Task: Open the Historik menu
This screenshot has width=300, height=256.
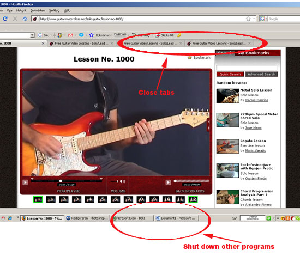Action: 21,10
